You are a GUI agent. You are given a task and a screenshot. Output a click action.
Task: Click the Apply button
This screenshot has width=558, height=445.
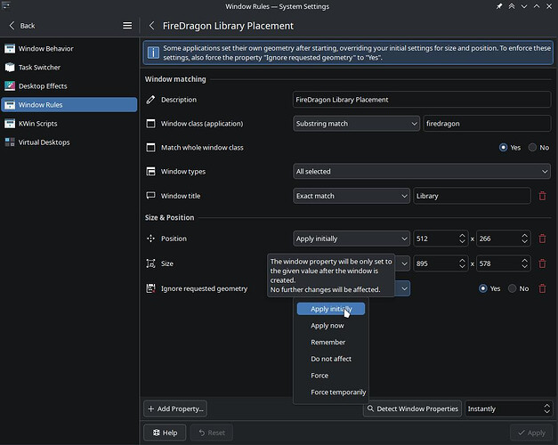[531, 433]
